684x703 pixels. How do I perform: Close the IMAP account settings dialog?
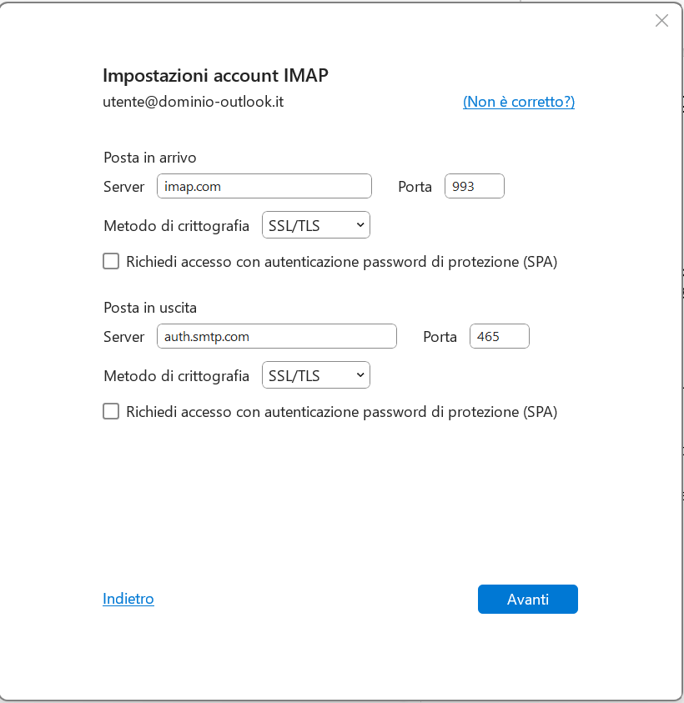[661, 21]
